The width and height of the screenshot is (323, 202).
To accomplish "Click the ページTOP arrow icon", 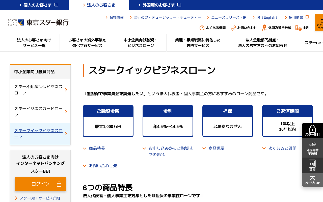I will [x=312, y=178].
